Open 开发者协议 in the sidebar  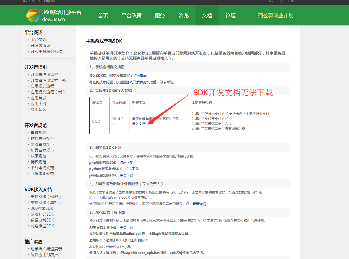point(41,46)
